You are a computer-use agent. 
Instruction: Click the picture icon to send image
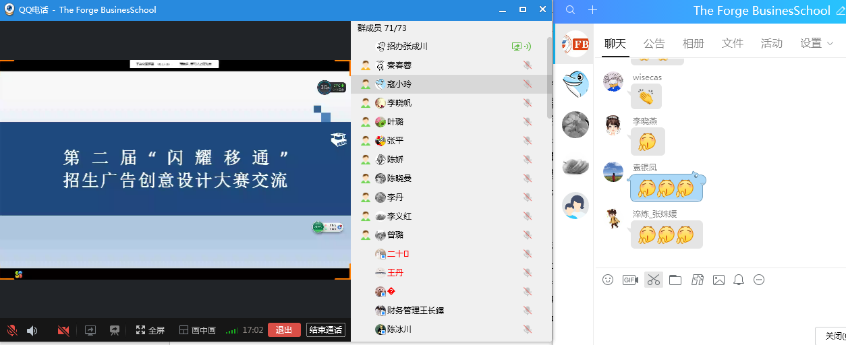[718, 280]
